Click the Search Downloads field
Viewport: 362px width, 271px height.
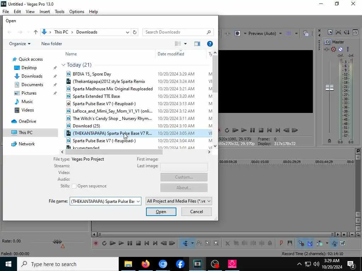click(178, 32)
